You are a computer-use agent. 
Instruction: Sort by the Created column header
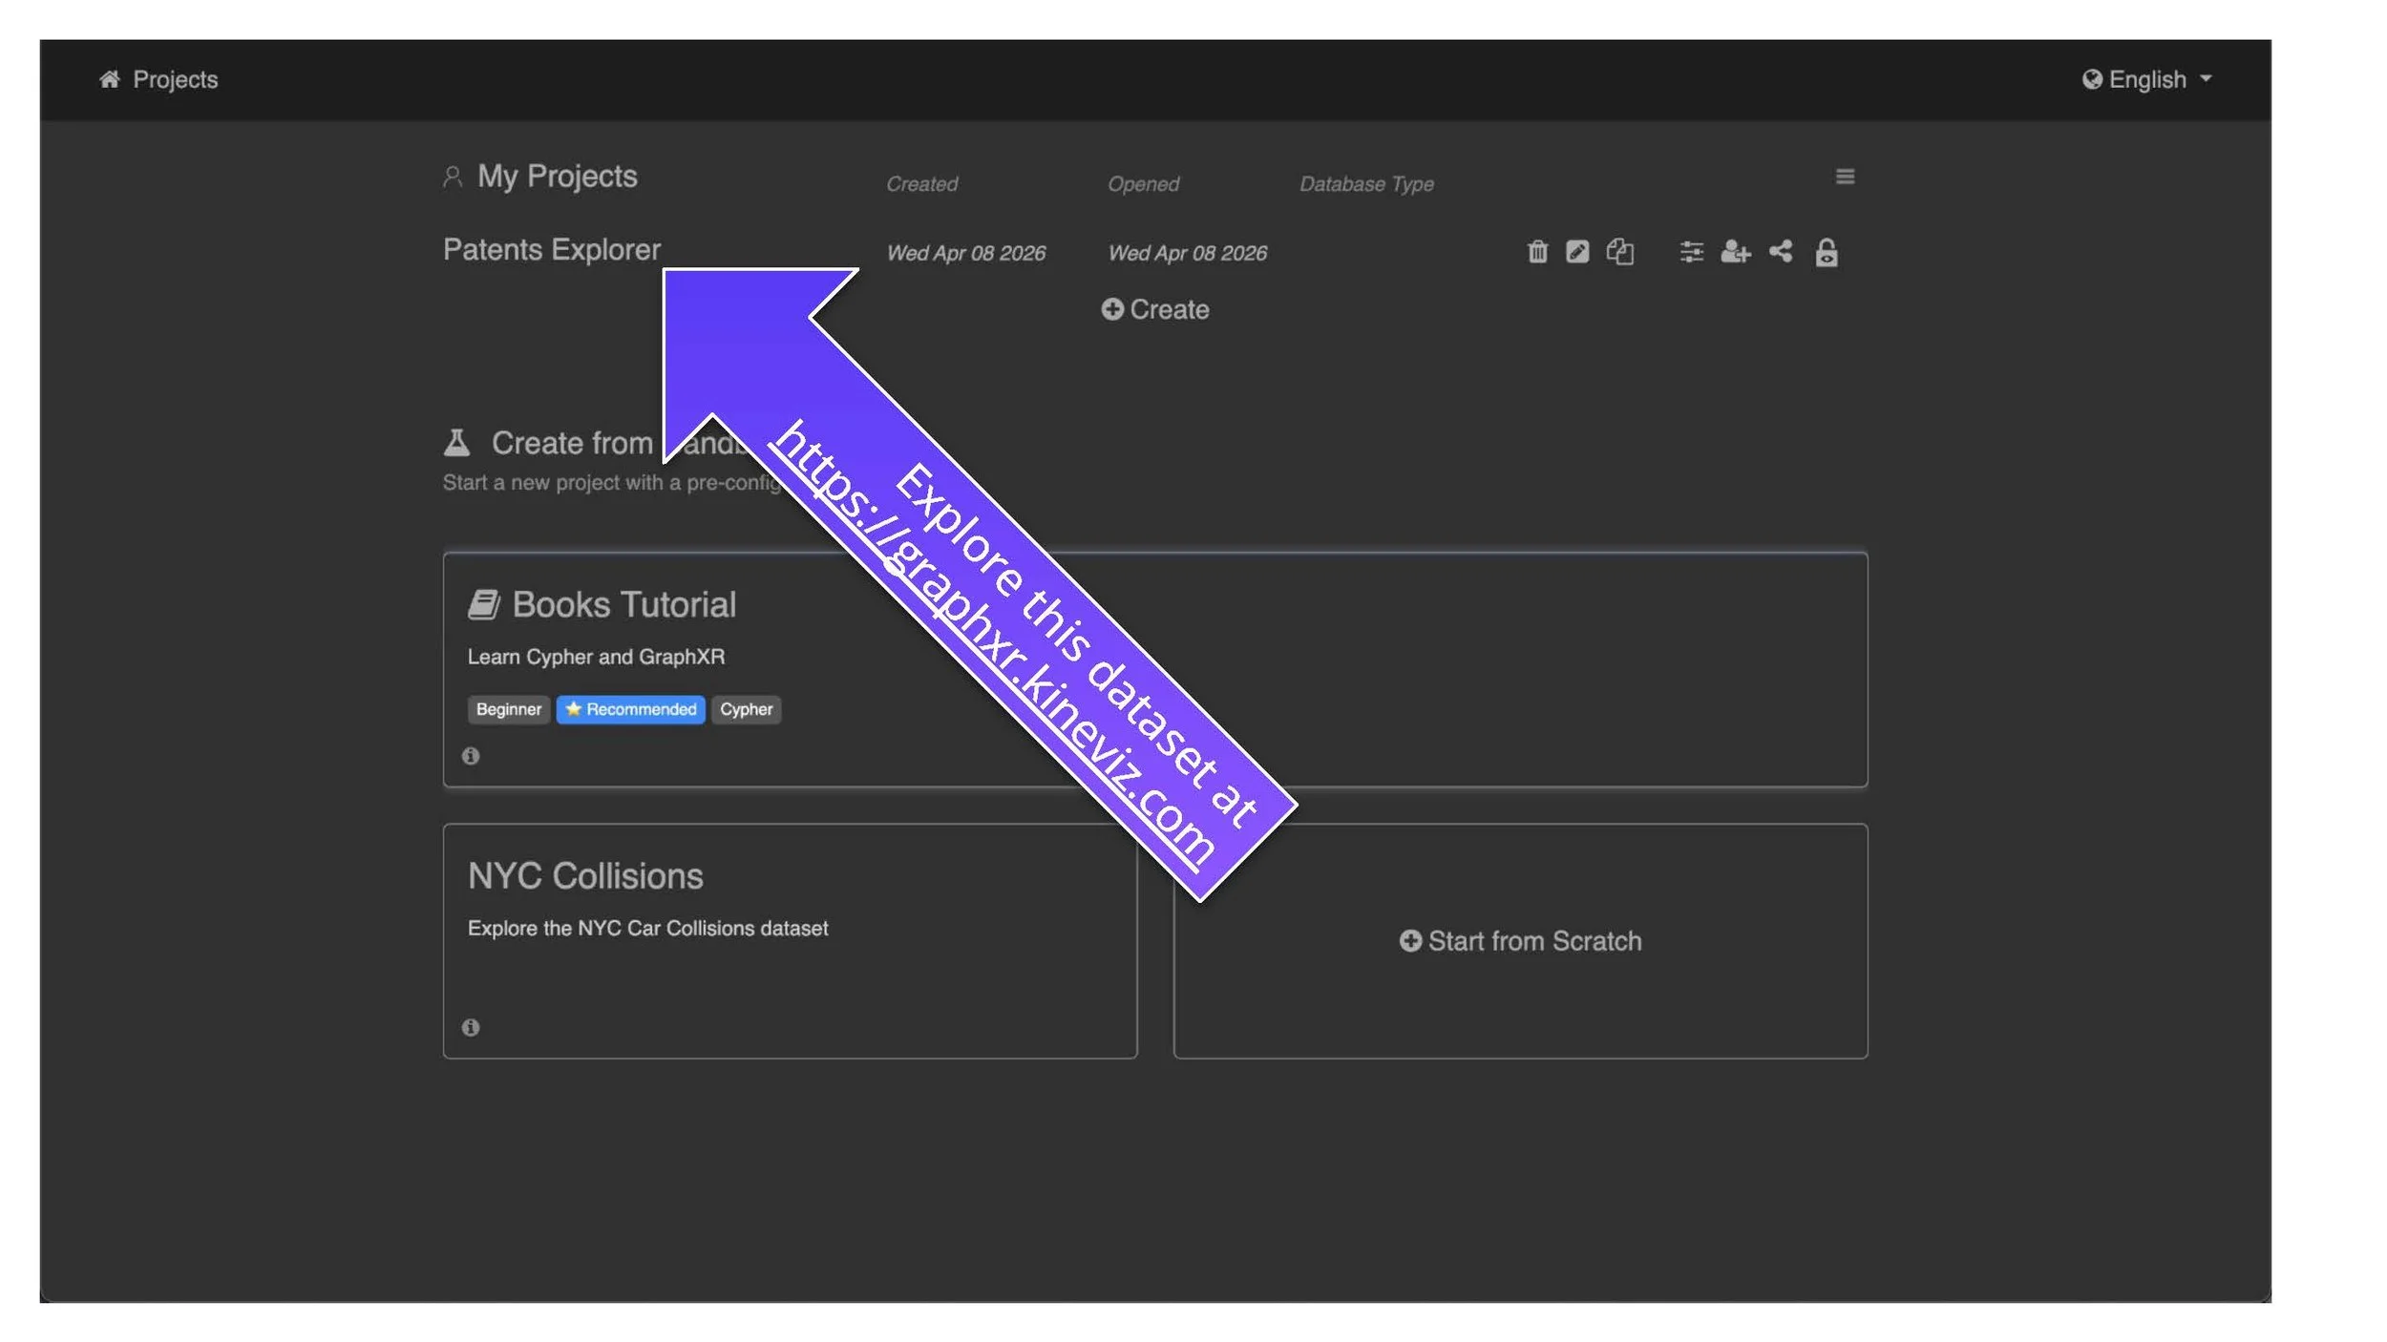(921, 184)
